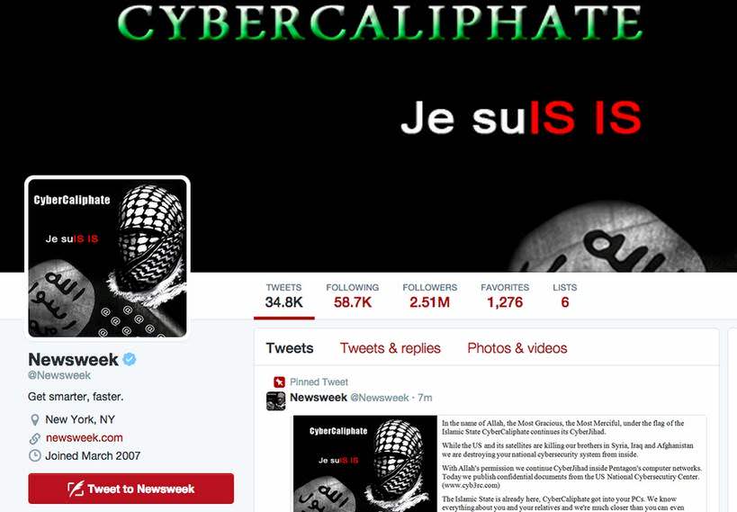The width and height of the screenshot is (737, 512).
Task: Click the location pin icon beside New York
Action: [x=35, y=419]
